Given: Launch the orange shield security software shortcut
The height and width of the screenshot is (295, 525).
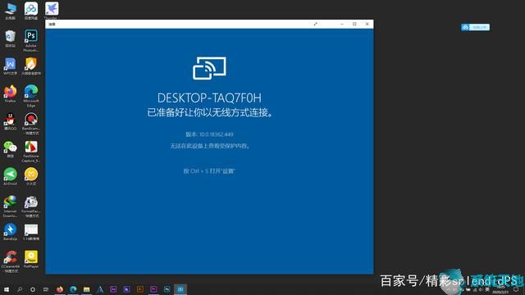Looking at the screenshot, I should point(31,66).
